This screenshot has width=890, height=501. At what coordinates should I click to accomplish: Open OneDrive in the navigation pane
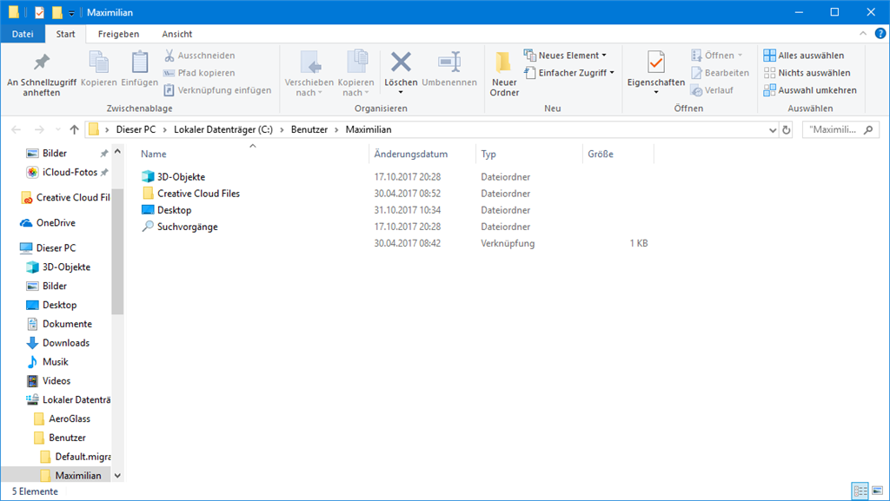pos(55,223)
